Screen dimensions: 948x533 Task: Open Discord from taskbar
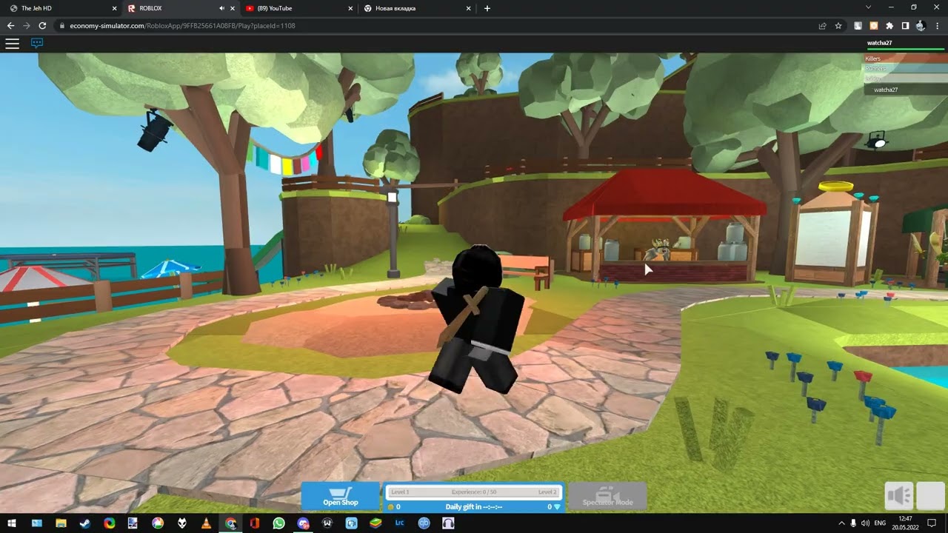(303, 523)
